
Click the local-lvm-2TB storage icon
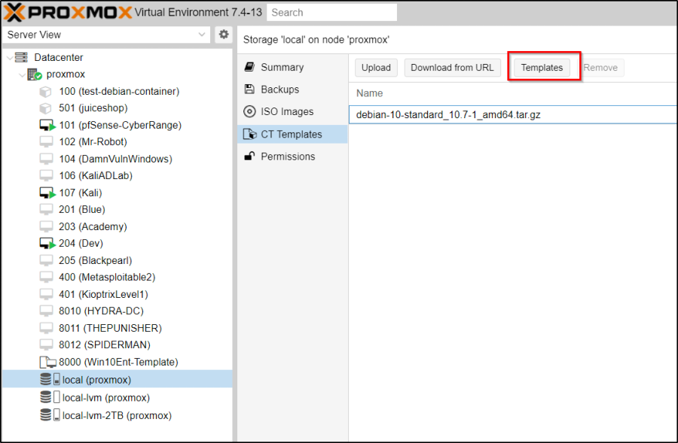click(x=50, y=415)
